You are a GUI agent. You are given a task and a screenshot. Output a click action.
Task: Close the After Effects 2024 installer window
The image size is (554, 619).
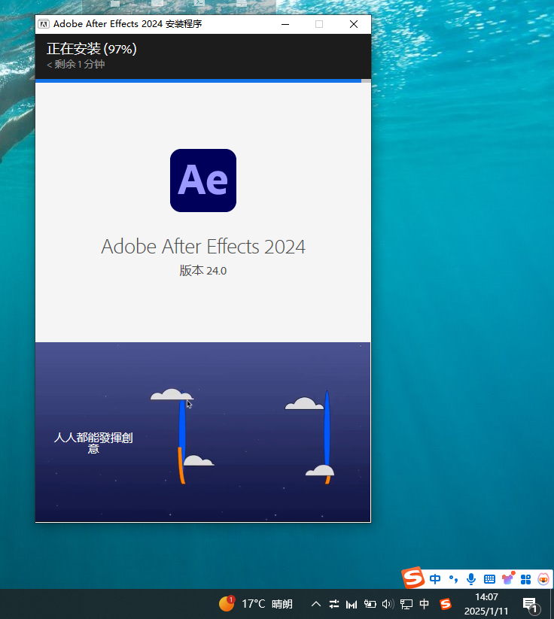[354, 24]
